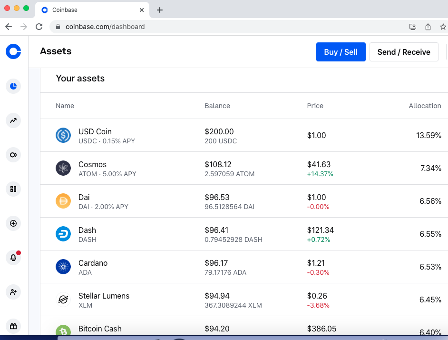Viewport: 448px width, 340px height.
Task: Bookmark page with star icon
Action: (443, 27)
